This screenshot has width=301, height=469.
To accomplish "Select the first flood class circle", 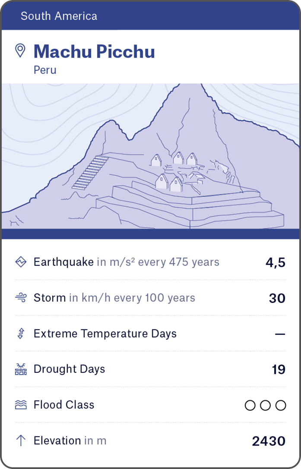I will (x=250, y=405).
